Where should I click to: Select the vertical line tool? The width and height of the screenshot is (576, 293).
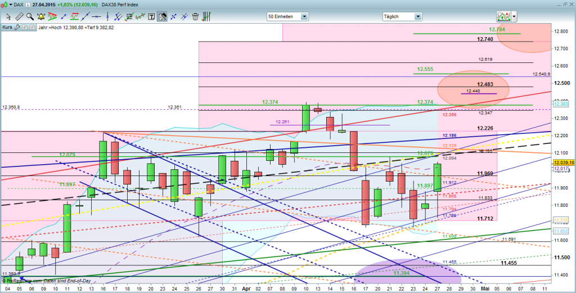[107, 16]
